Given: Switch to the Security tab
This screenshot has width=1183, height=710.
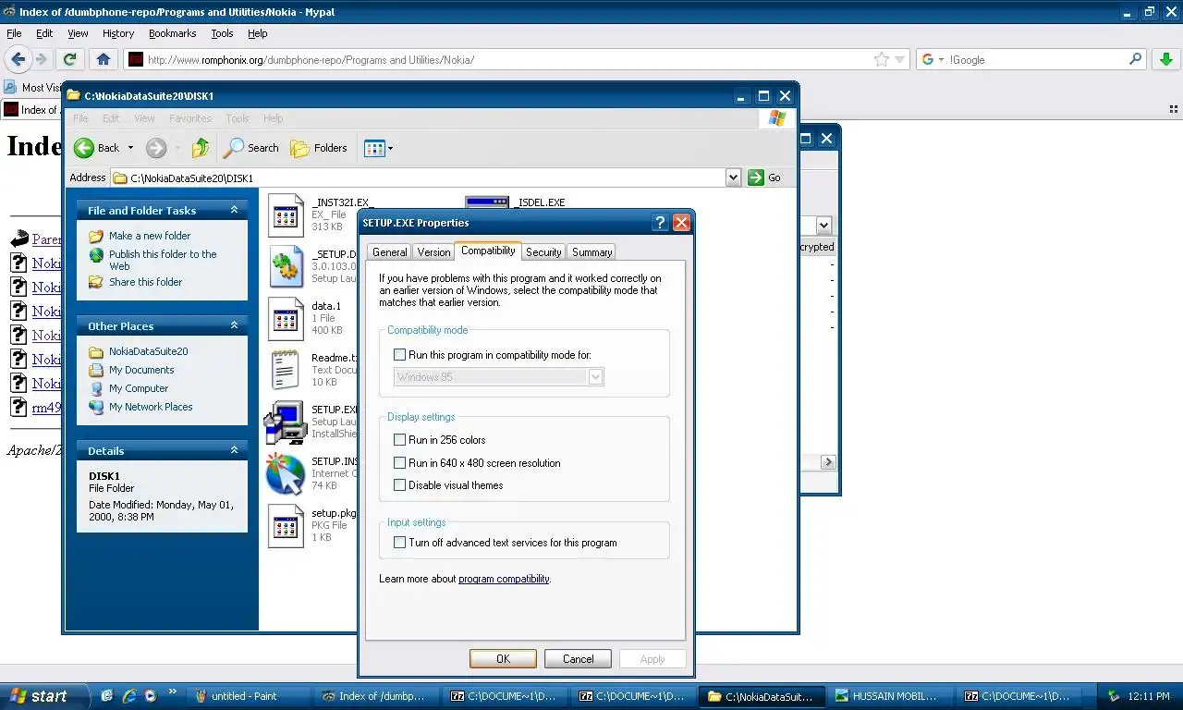Looking at the screenshot, I should pos(543,251).
